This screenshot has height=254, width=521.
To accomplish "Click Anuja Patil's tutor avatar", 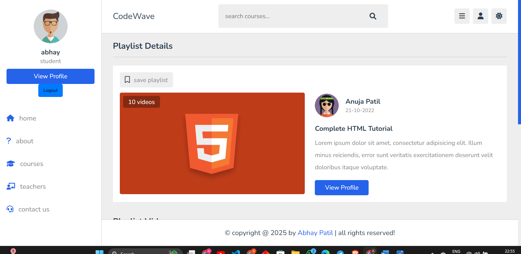I will tap(327, 106).
